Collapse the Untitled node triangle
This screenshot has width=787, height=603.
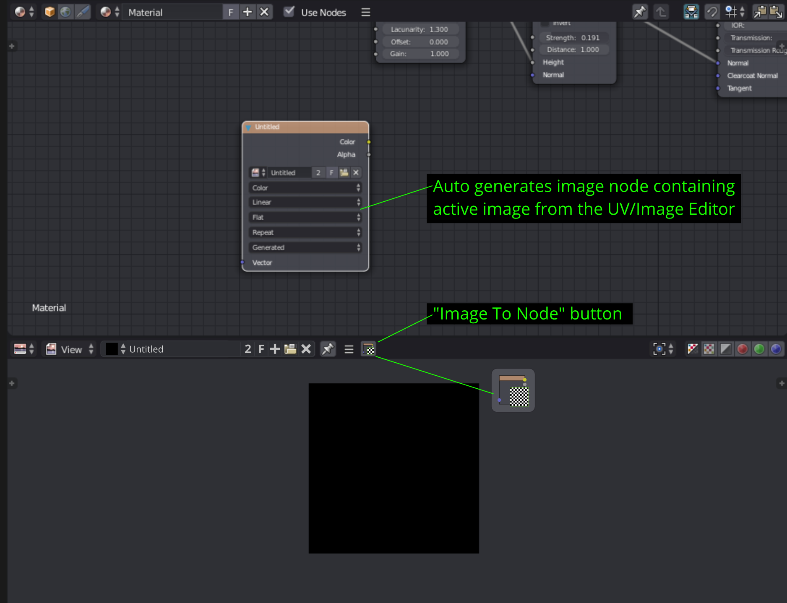coord(248,127)
